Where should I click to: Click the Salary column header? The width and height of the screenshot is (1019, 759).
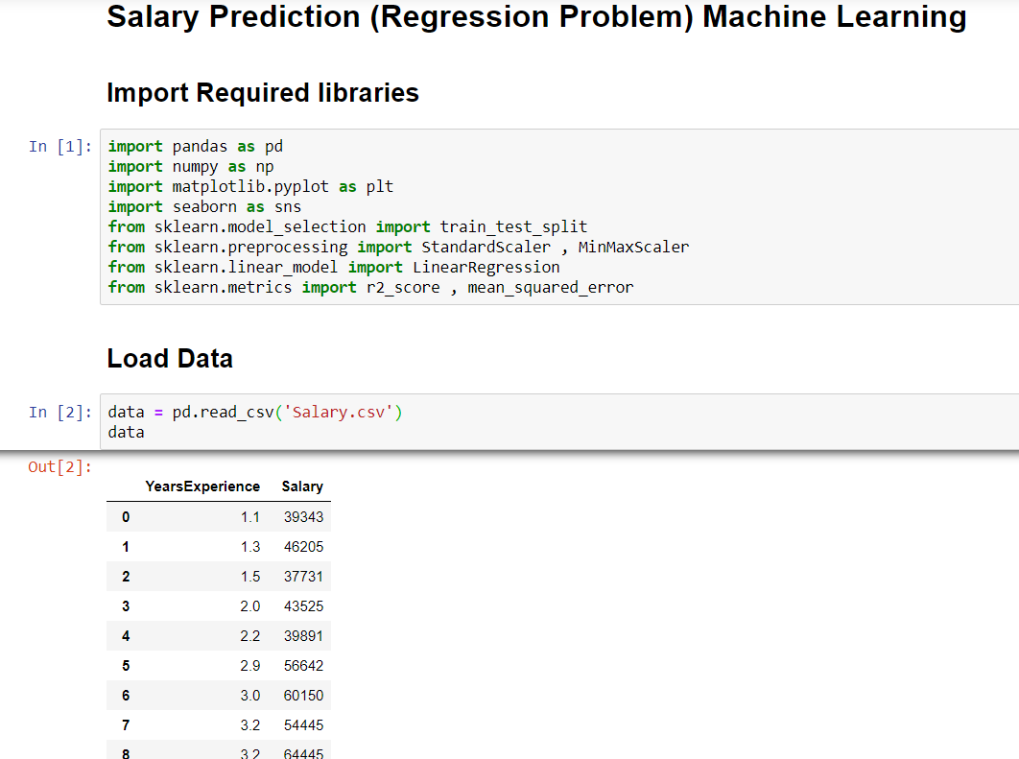[302, 486]
